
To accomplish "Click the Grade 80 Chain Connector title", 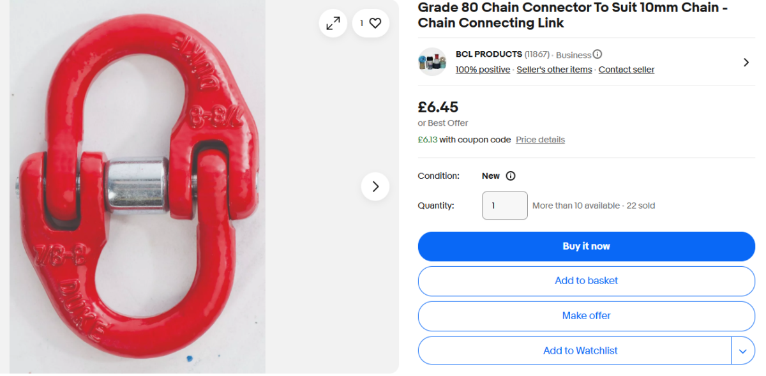I will point(573,15).
